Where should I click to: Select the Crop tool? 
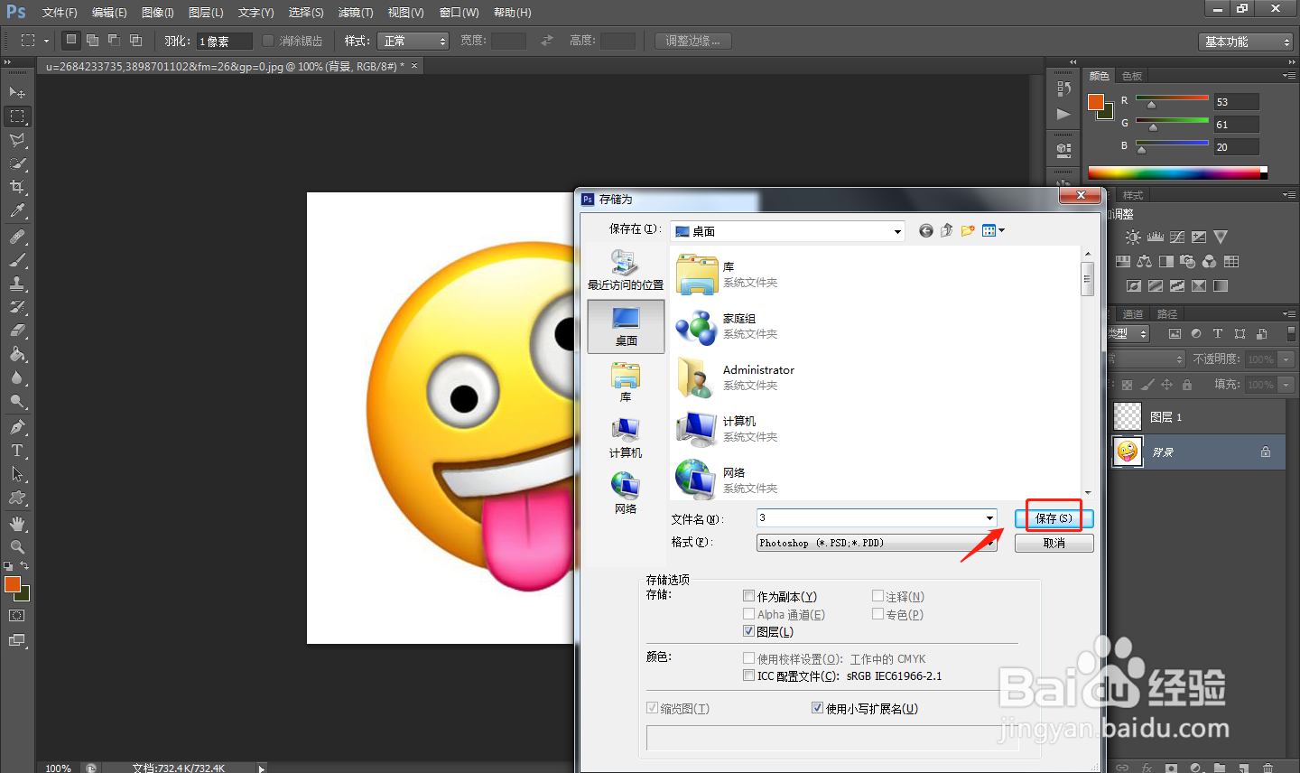[17, 187]
